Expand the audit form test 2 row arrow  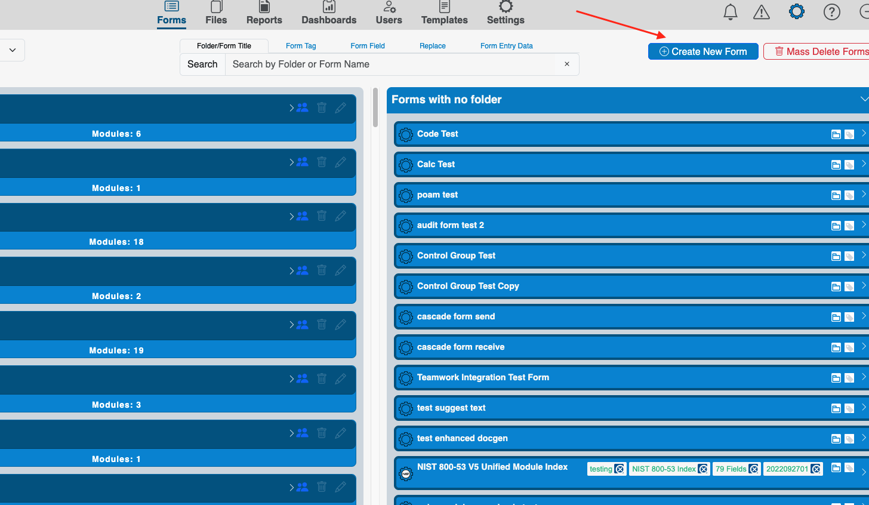pyautogui.click(x=863, y=225)
